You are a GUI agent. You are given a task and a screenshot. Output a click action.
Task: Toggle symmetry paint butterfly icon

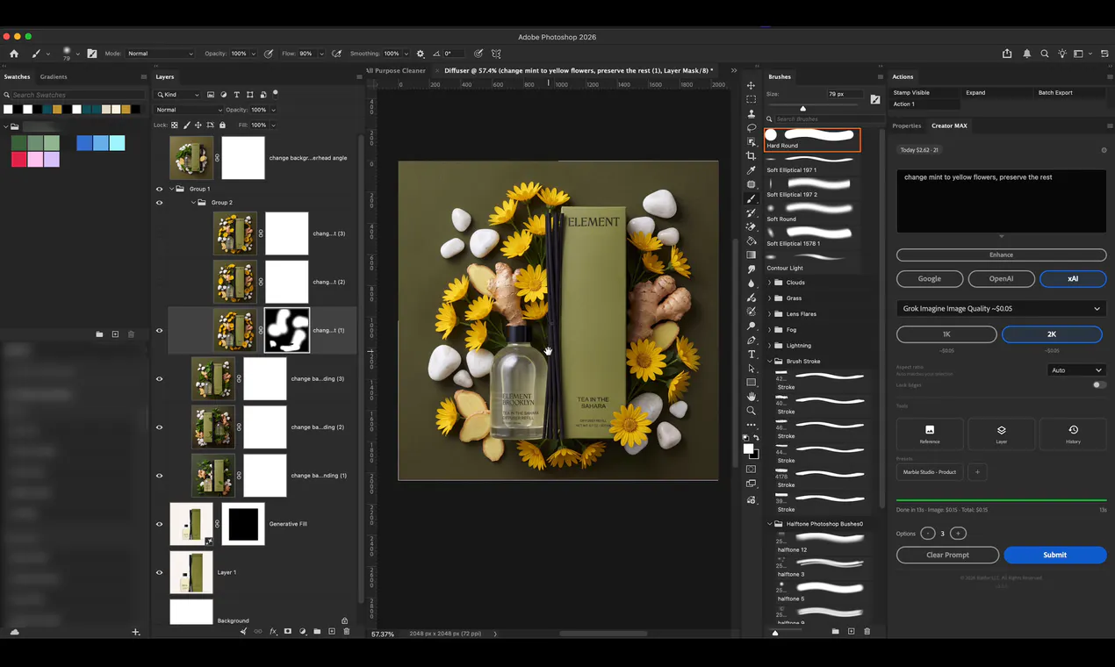click(x=496, y=54)
